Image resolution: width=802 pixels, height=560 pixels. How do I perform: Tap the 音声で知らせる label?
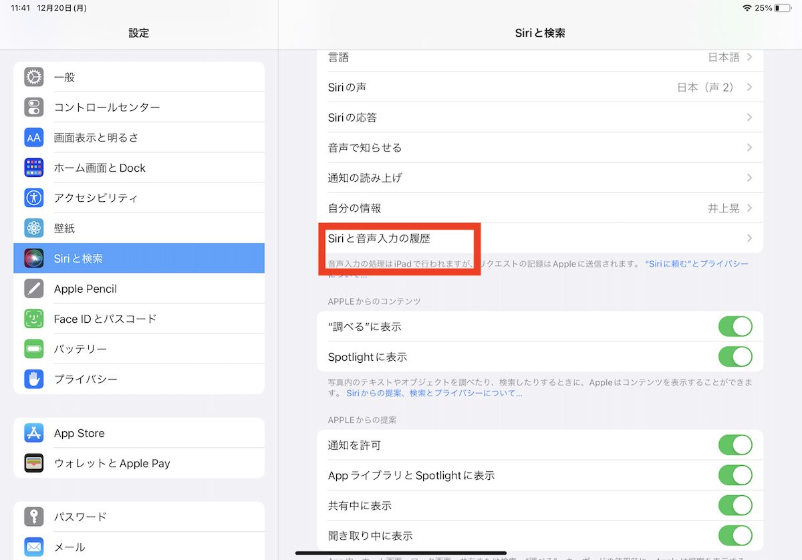[x=365, y=148]
